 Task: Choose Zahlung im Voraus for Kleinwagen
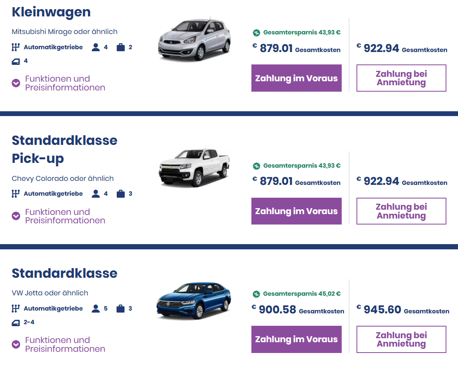click(297, 78)
